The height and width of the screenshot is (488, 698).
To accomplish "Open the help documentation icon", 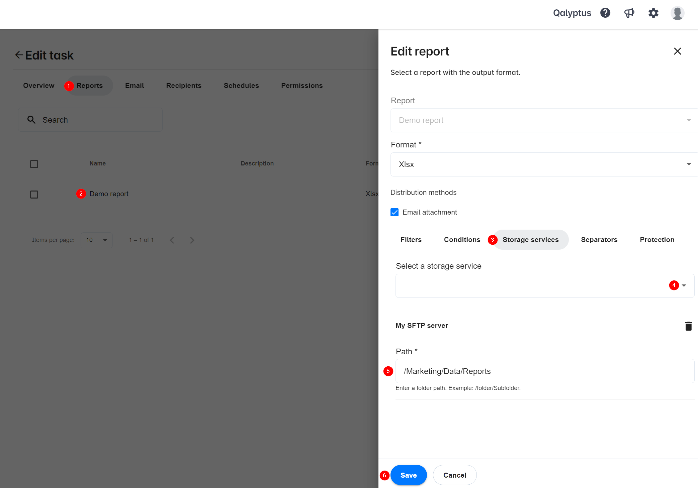I will [x=605, y=13].
